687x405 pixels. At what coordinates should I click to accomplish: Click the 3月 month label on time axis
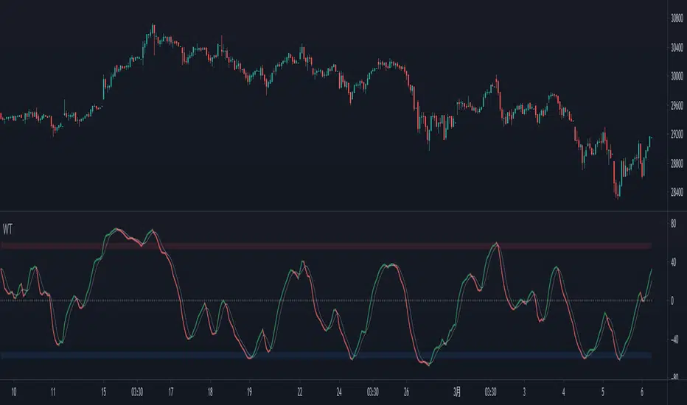point(457,392)
